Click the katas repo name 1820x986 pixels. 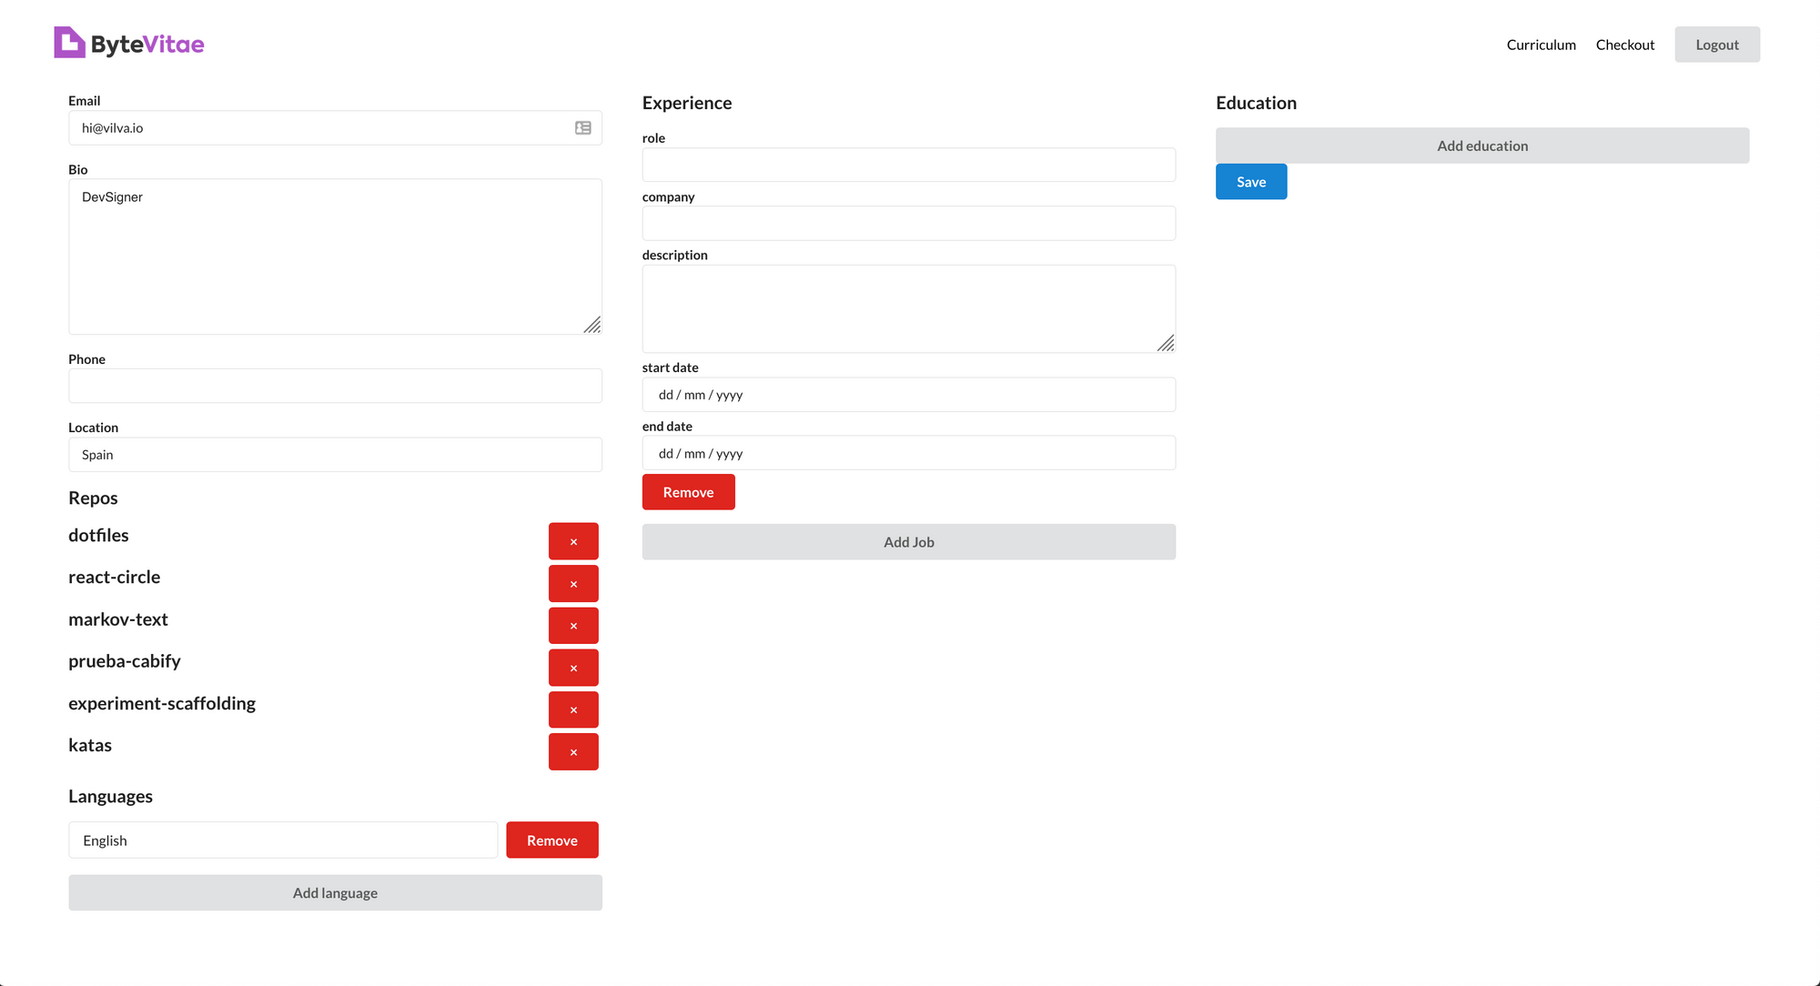pyautogui.click(x=90, y=745)
